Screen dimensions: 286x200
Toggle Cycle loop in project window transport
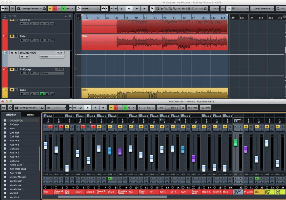(121, 8)
